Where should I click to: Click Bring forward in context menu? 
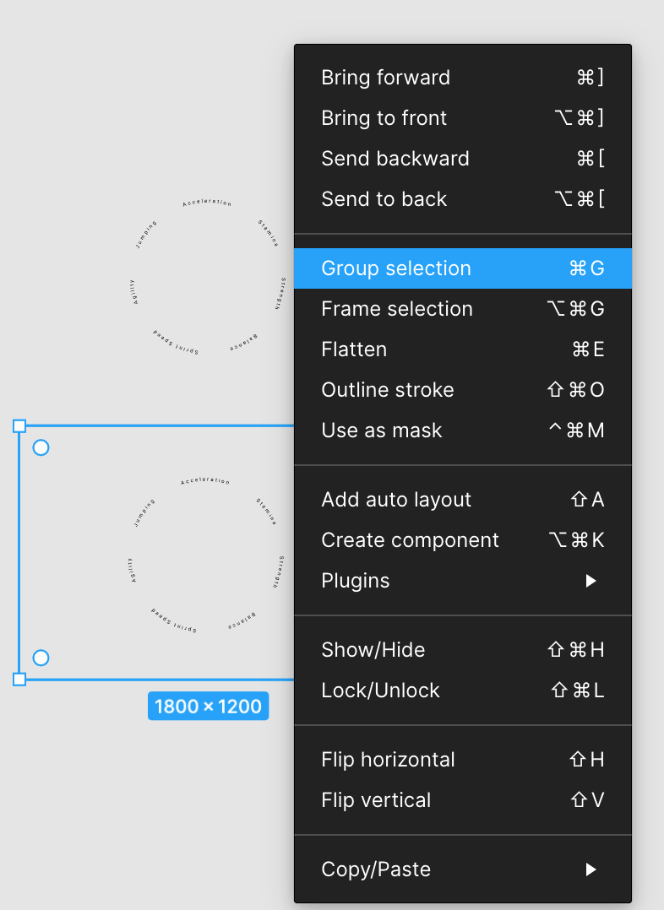(x=385, y=78)
